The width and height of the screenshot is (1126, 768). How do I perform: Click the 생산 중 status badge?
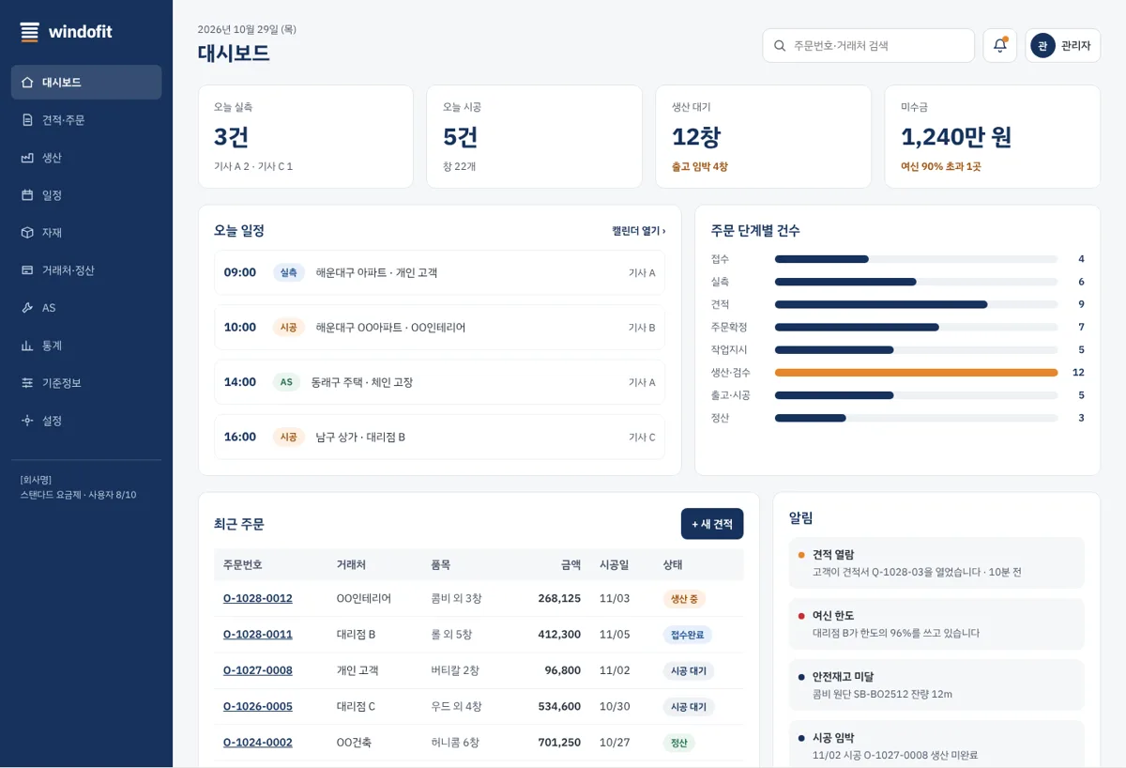click(684, 599)
